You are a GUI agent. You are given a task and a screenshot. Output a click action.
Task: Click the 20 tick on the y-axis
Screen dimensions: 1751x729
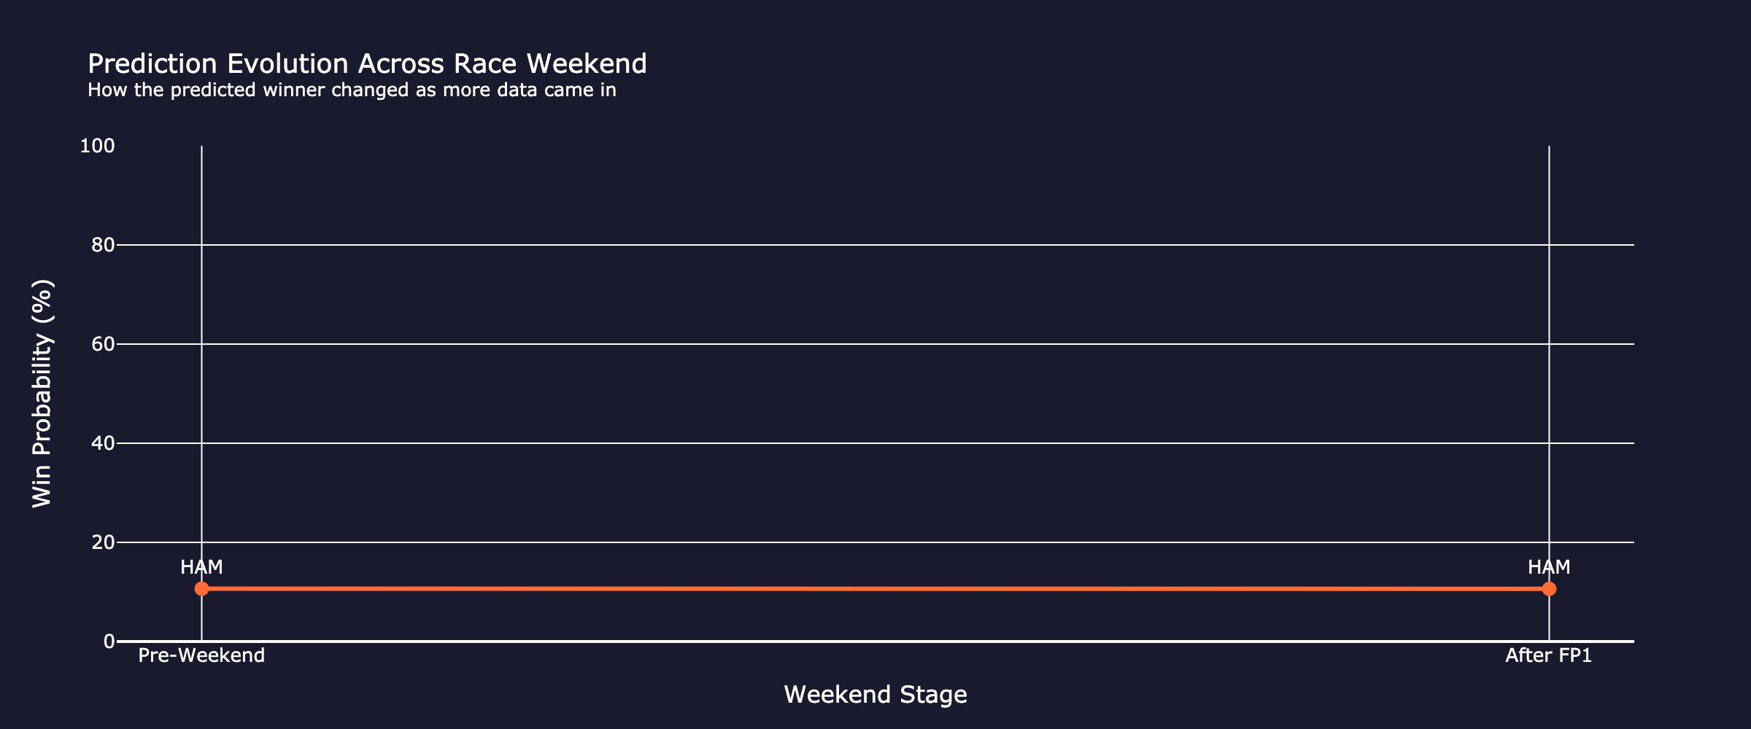click(103, 542)
